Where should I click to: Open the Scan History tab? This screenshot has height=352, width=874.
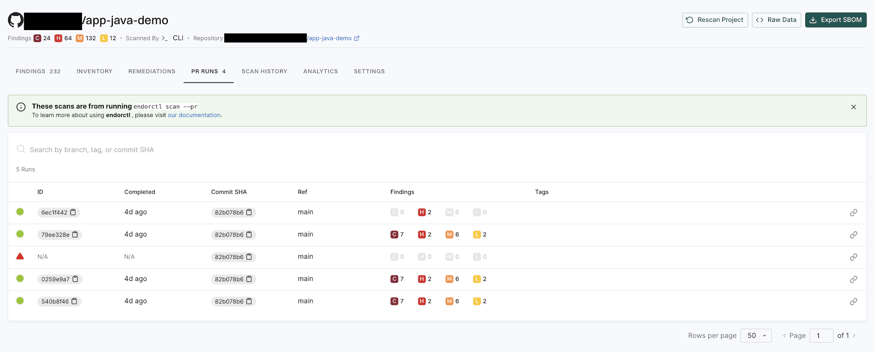click(264, 71)
